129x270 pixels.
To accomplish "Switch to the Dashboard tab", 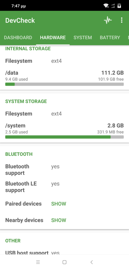I will click(x=18, y=37).
